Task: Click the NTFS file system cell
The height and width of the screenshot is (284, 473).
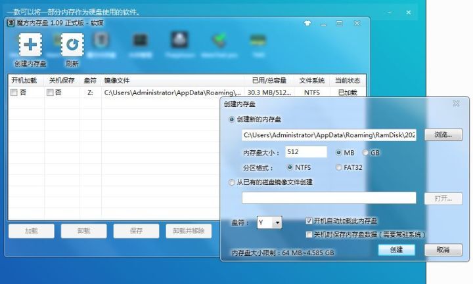Action: [x=312, y=92]
